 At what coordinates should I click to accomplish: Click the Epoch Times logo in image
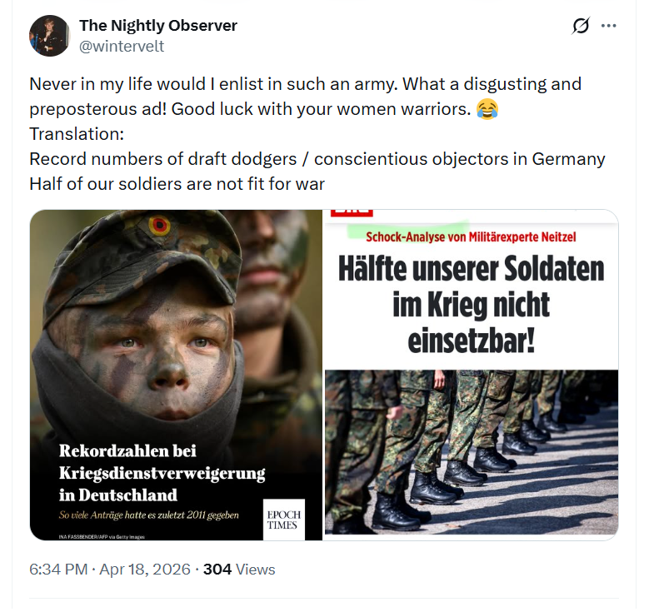284,520
